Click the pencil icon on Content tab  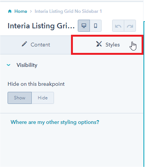[x=24, y=44]
